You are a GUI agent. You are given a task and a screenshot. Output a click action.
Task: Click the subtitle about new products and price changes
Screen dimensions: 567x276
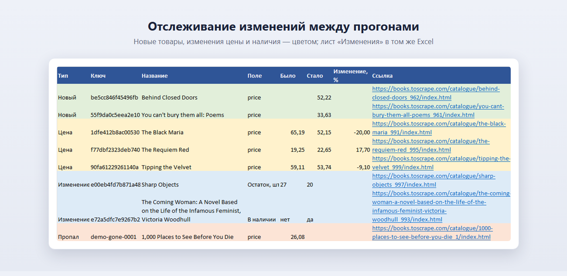[283, 42]
